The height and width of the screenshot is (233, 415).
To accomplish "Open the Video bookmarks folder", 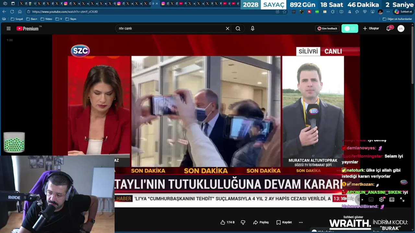I will point(46,19).
